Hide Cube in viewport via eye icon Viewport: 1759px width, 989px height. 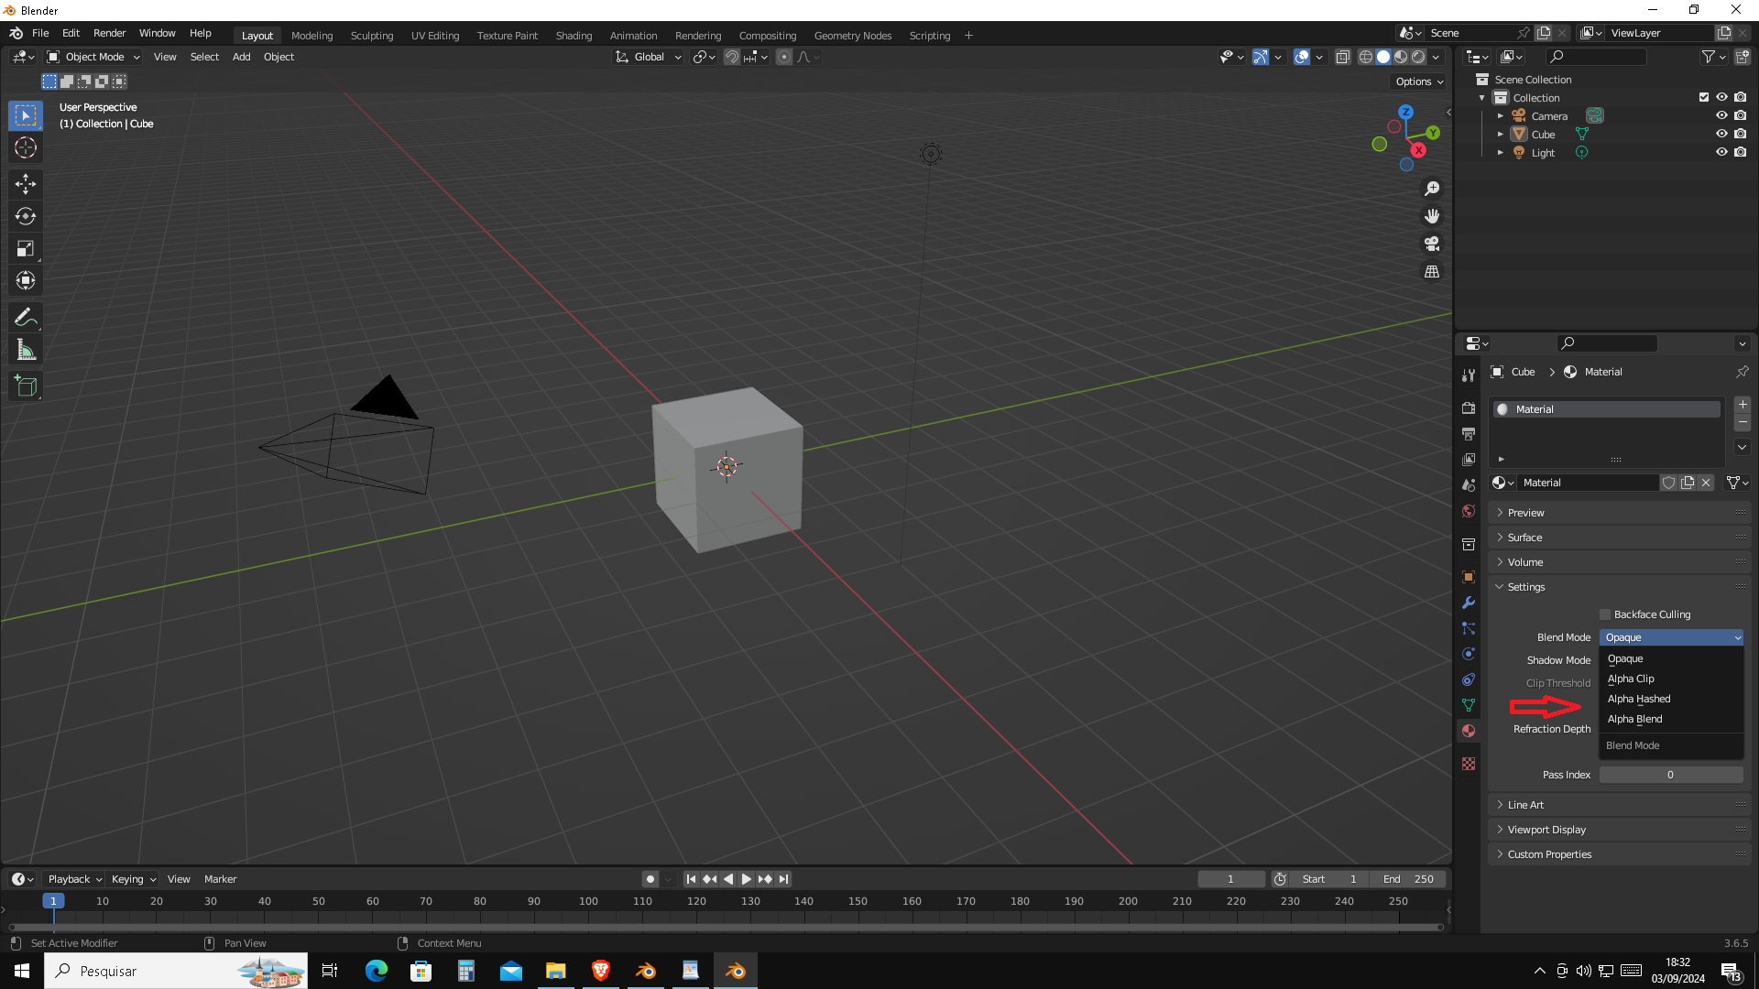(1721, 134)
